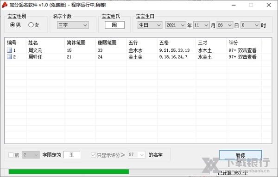
Task: Sort by the 简体笔画 column header
Action: [80, 43]
